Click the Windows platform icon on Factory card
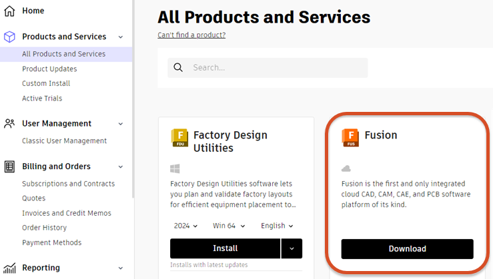Screen dimensions: 493x279 click(x=175, y=169)
